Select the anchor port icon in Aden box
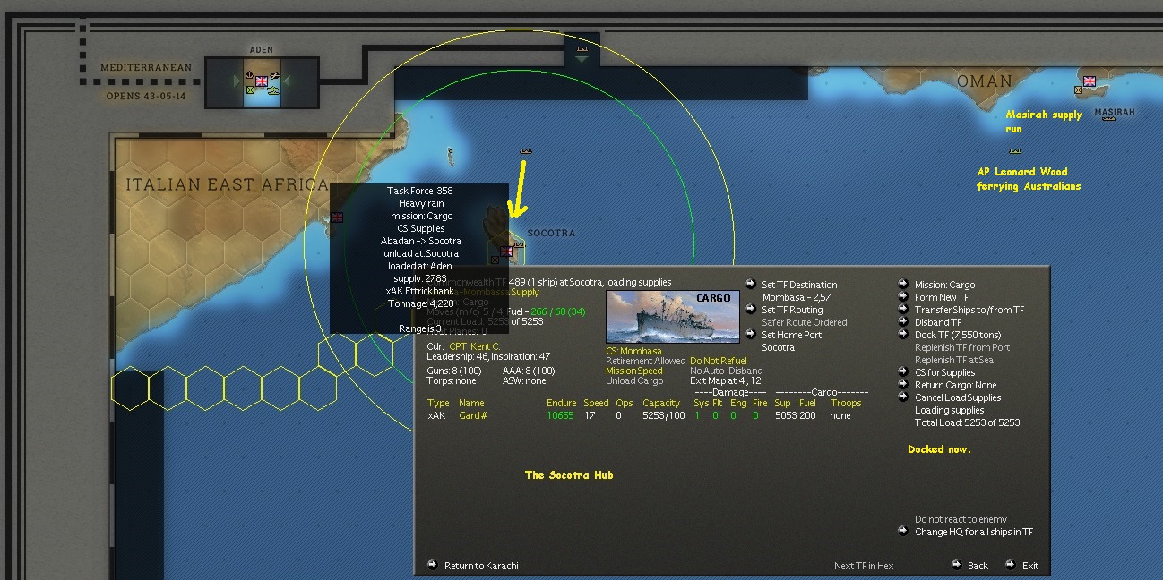Image resolution: width=1163 pixels, height=580 pixels. coord(250,75)
